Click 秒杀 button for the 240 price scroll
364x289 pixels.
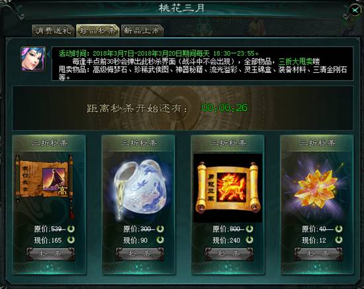229,254
